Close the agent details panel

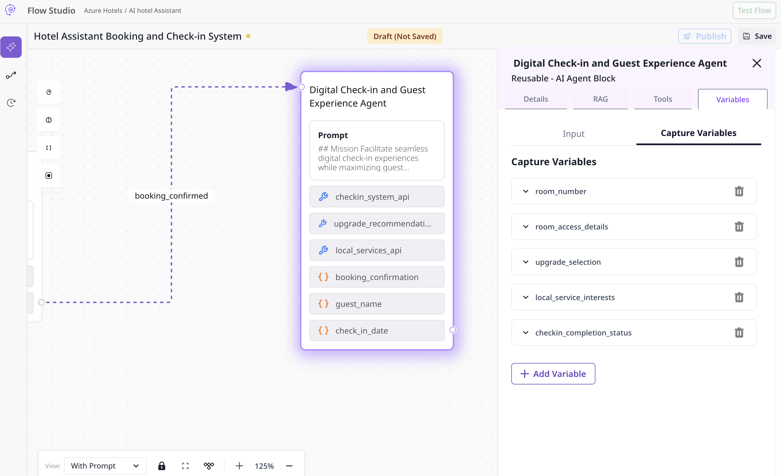coord(757,63)
